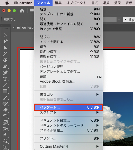Select the Type tool
This screenshot has height=150, width=135.
[x=5, y=79]
